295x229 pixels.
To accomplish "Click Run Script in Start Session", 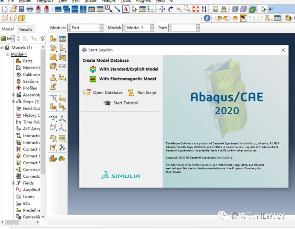I will 142,92.
